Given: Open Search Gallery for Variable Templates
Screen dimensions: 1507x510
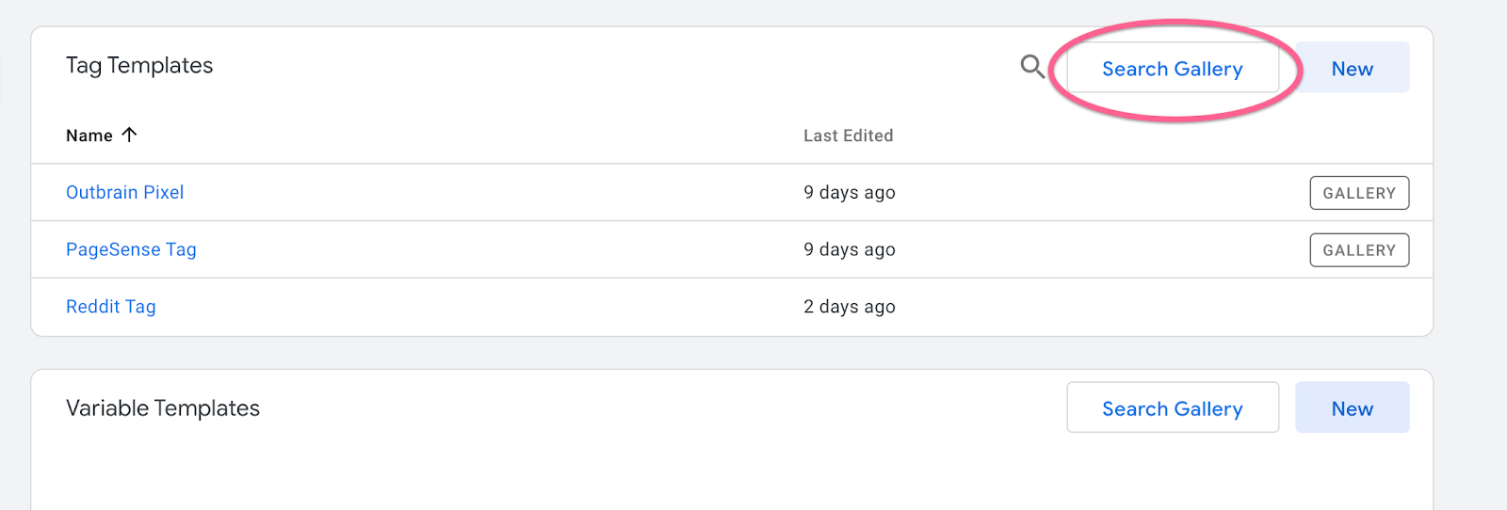Looking at the screenshot, I should pos(1173,407).
